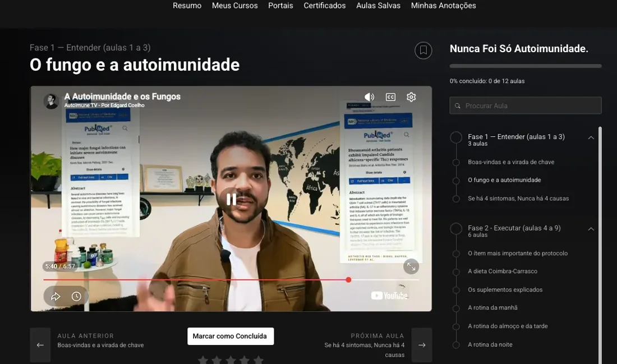Mark Os suplementos explicados circle done
617x364 pixels.
point(456,290)
